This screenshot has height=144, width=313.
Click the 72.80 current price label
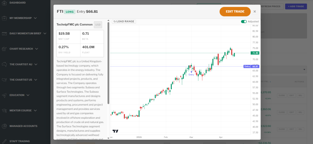click(x=255, y=53)
